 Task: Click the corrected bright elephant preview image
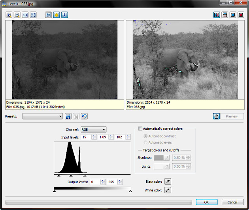click(x=185, y=60)
